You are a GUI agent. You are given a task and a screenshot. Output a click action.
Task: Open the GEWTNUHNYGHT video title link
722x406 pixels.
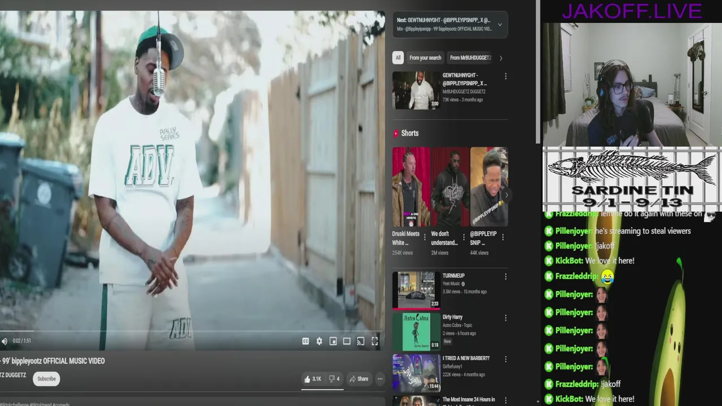click(x=464, y=79)
